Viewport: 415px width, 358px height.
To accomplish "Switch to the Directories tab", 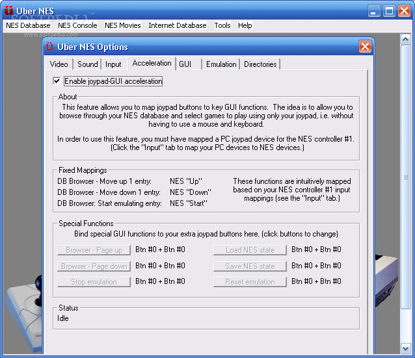I will coord(260,64).
